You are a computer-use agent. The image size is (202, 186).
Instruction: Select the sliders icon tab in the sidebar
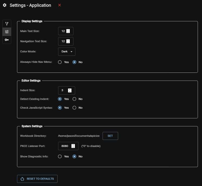click(7, 32)
